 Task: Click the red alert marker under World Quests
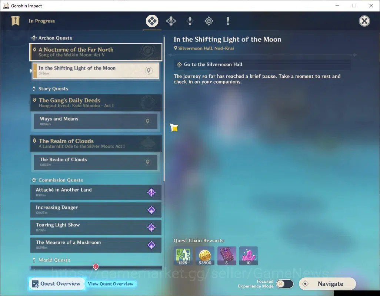96,267
